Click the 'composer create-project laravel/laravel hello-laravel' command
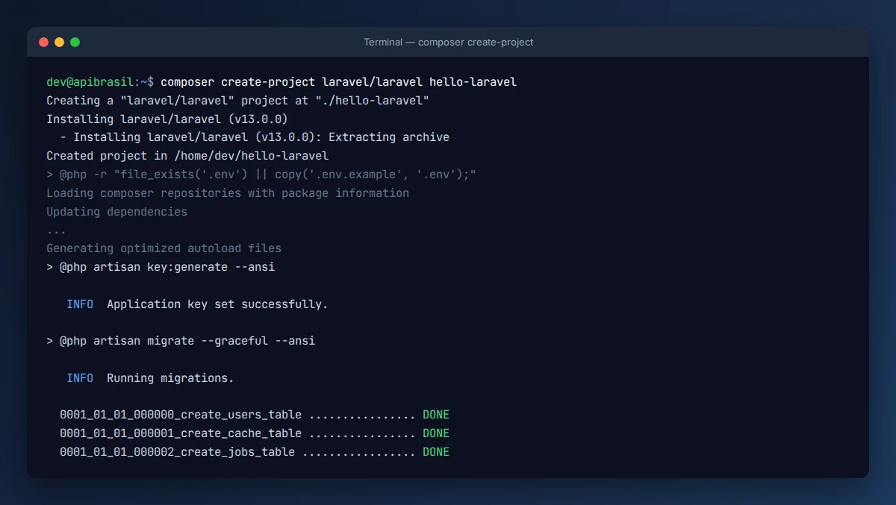This screenshot has height=505, width=896. point(338,82)
